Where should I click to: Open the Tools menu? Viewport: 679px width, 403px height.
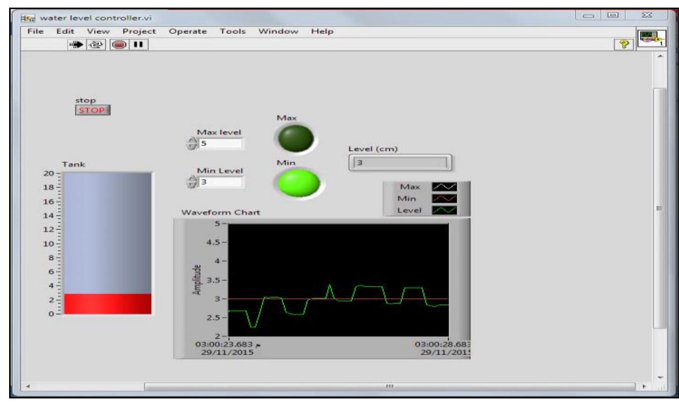click(x=232, y=31)
